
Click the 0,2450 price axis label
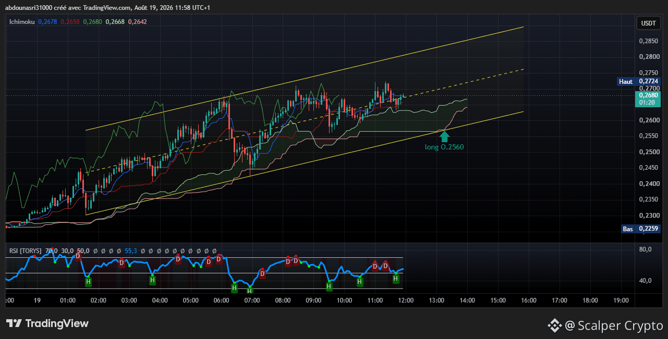[x=648, y=168]
